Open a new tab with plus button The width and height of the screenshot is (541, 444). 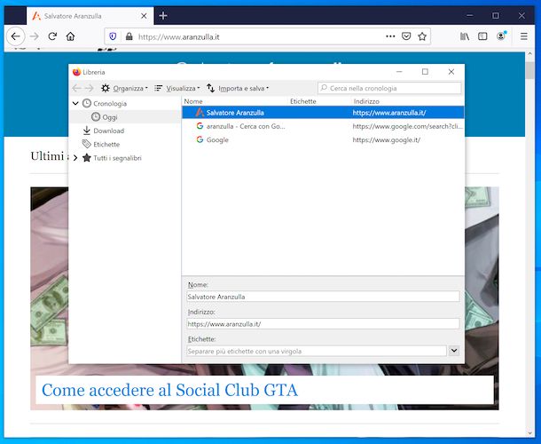coord(163,16)
